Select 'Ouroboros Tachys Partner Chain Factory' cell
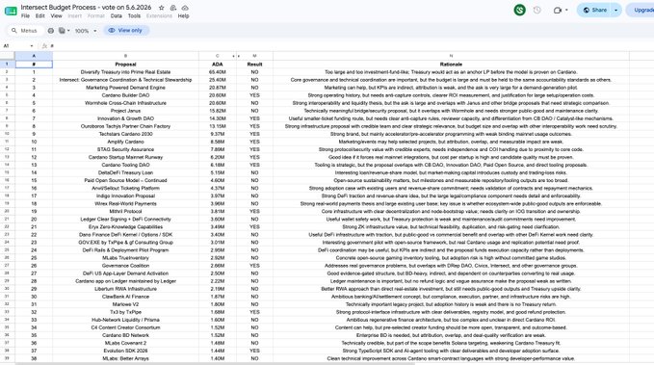The width and height of the screenshot is (654, 365). [125, 126]
